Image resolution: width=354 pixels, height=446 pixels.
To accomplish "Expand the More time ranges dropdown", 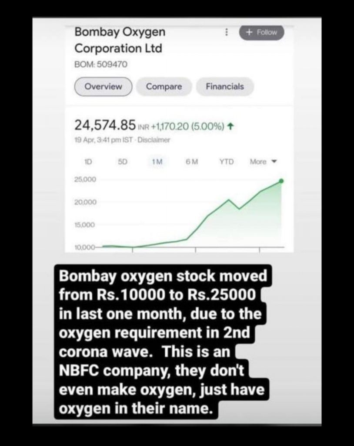I will 263,162.
